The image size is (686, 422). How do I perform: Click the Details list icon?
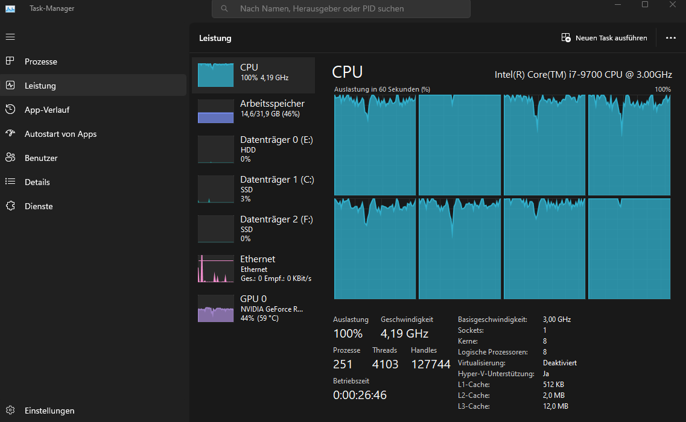pyautogui.click(x=10, y=182)
